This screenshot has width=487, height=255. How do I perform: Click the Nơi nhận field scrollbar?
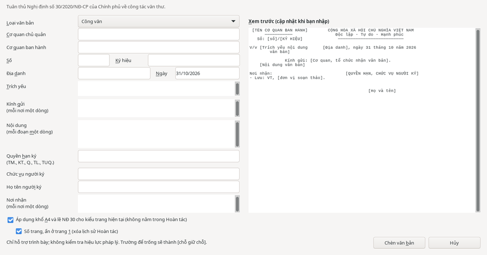coord(237,204)
